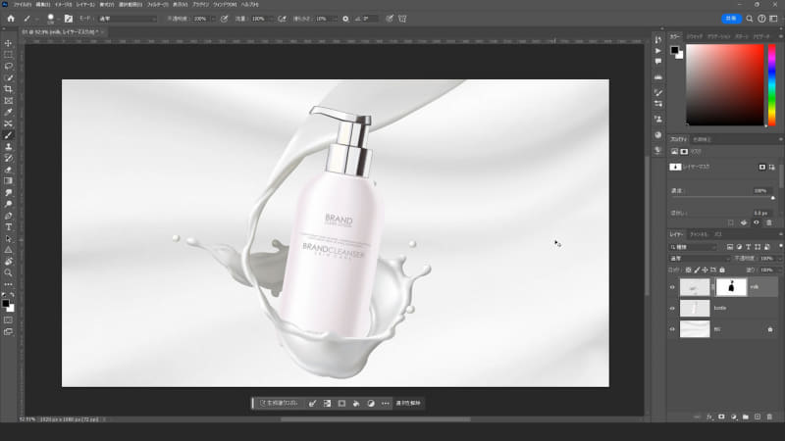This screenshot has width=785, height=441.
Task: Open layer filter kind dropdown
Action: point(694,247)
